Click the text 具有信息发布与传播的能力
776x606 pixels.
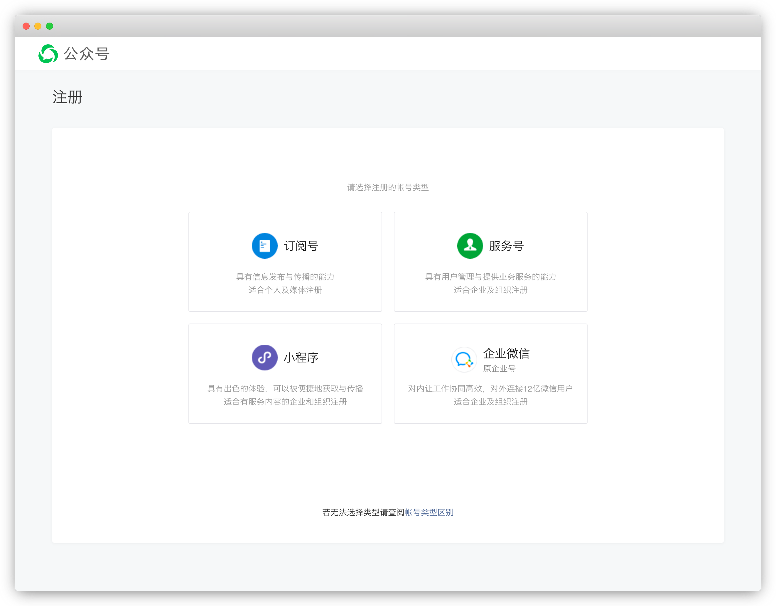click(x=285, y=277)
